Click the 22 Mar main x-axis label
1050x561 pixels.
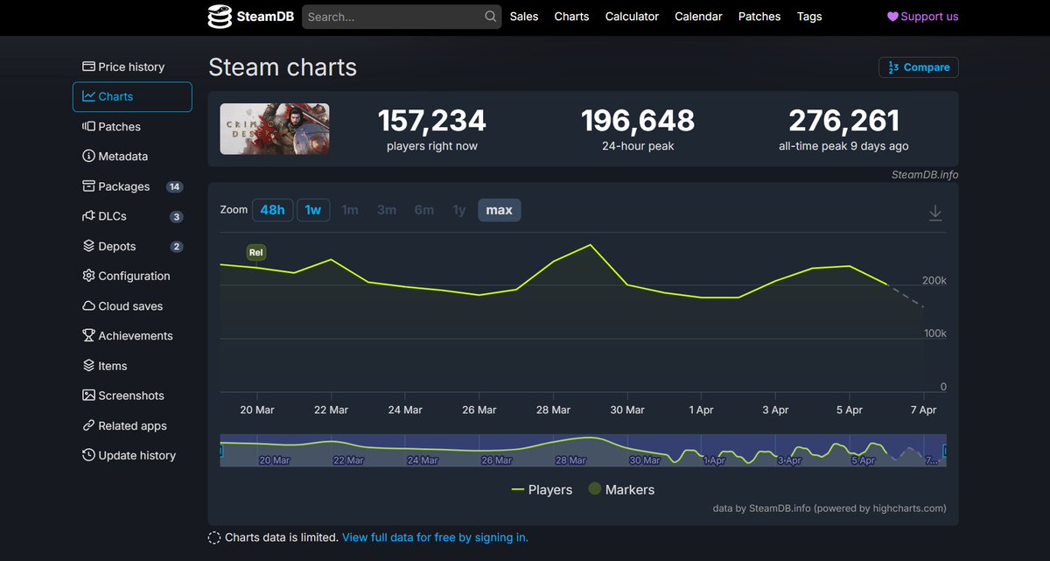331,410
